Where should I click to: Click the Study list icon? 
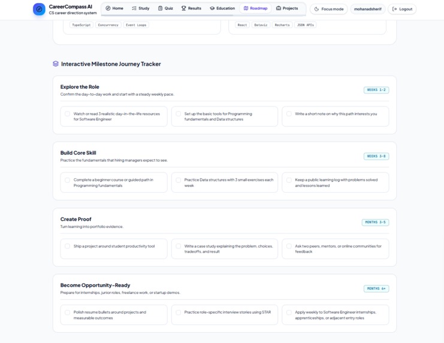(134, 8)
